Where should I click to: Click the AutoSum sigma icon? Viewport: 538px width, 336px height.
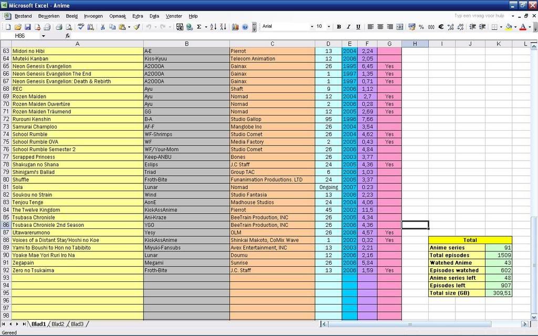[199, 27]
